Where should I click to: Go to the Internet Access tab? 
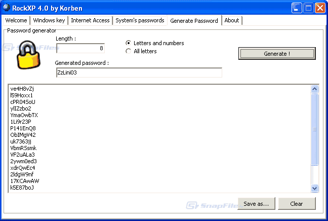90,20
